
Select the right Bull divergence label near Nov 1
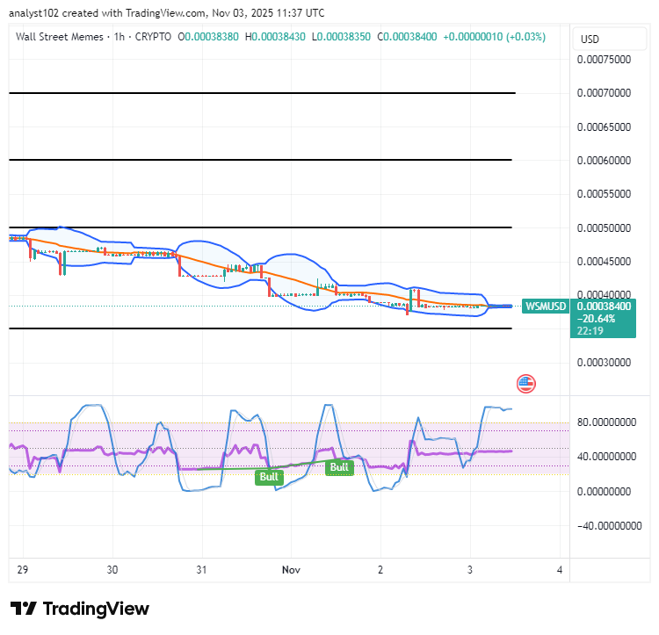coord(339,467)
